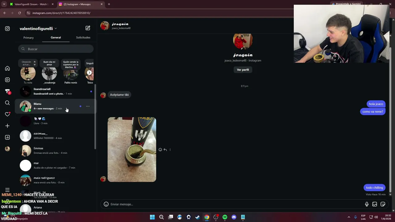Click the Create plus icon in sidebar
This screenshot has height=222, width=395.
point(7,126)
